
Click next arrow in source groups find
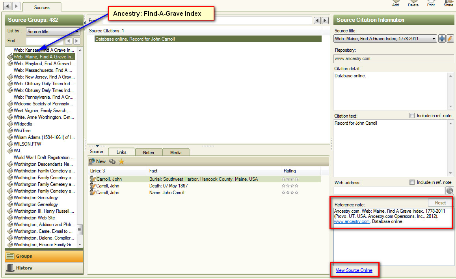pyautogui.click(x=77, y=41)
